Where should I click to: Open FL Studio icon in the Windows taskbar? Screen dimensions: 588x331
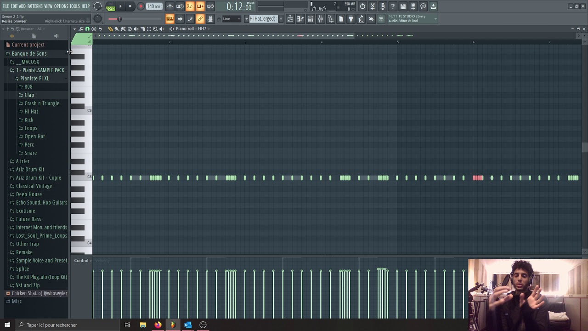pyautogui.click(x=173, y=325)
